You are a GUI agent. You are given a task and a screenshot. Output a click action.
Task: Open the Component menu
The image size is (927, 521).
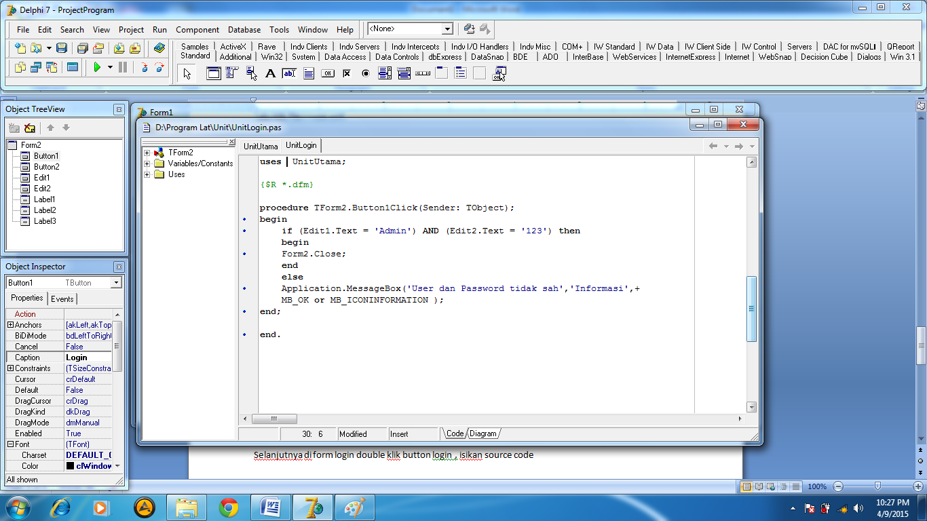(197, 30)
